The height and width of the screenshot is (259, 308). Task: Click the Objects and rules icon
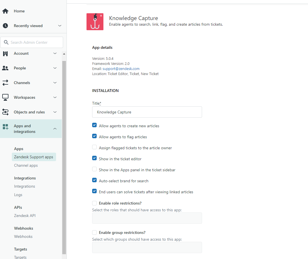(x=5, y=112)
